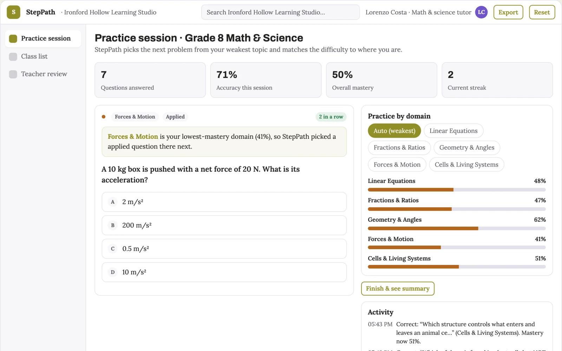Click the Overall mastery 50% card
562x351 pixels.
pyautogui.click(x=381, y=80)
